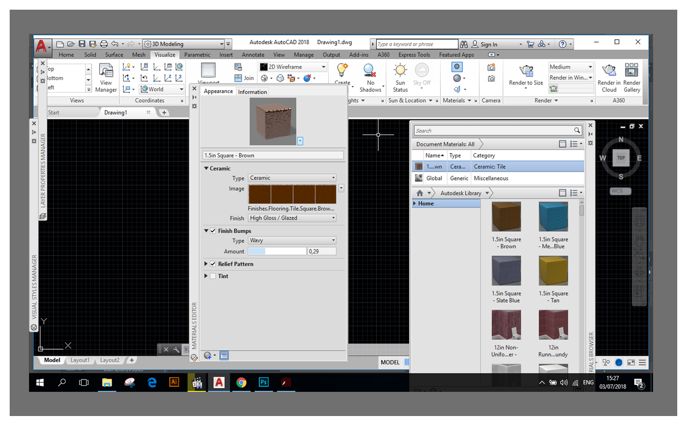
Task: Open the High Gloss / Glazed finish dropdown
Action: (x=334, y=218)
